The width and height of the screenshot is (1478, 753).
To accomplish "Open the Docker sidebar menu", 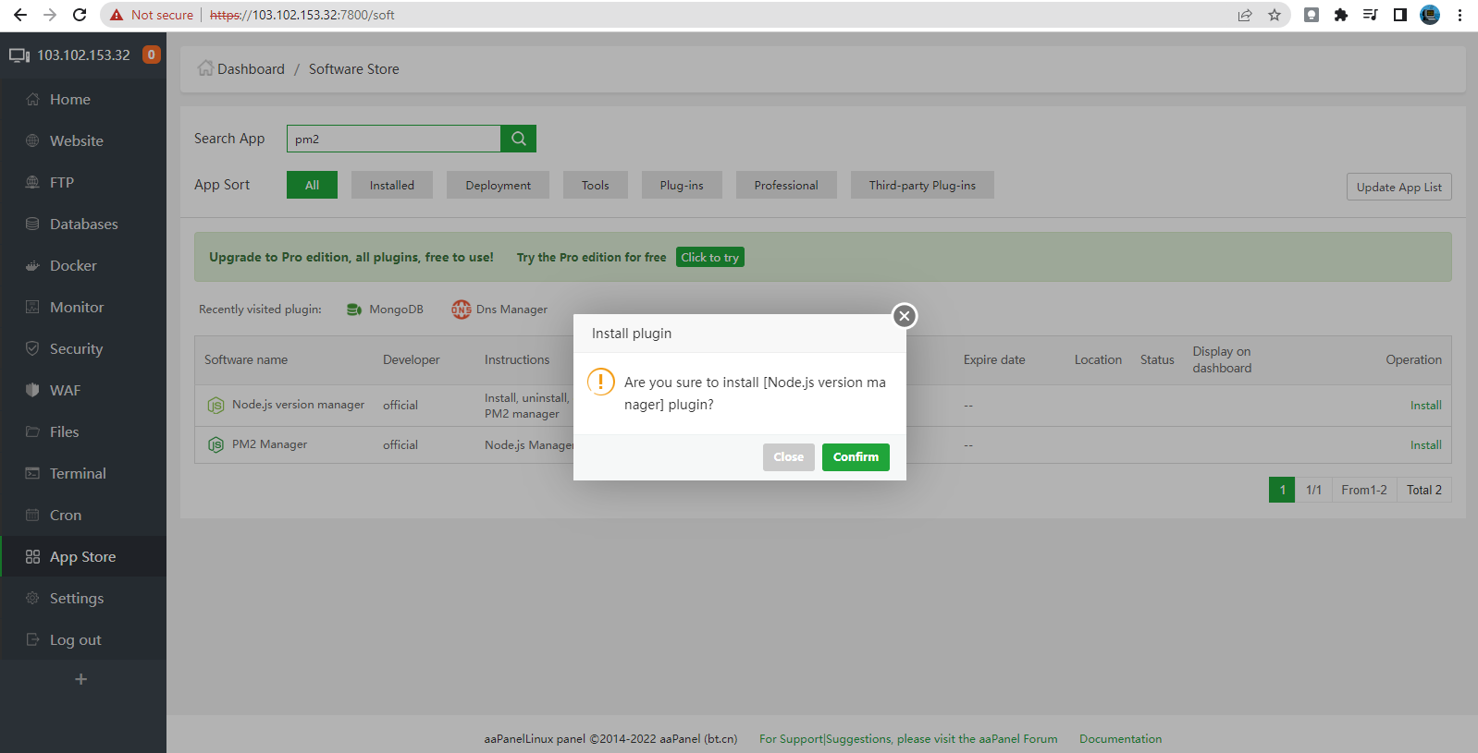I will point(73,266).
